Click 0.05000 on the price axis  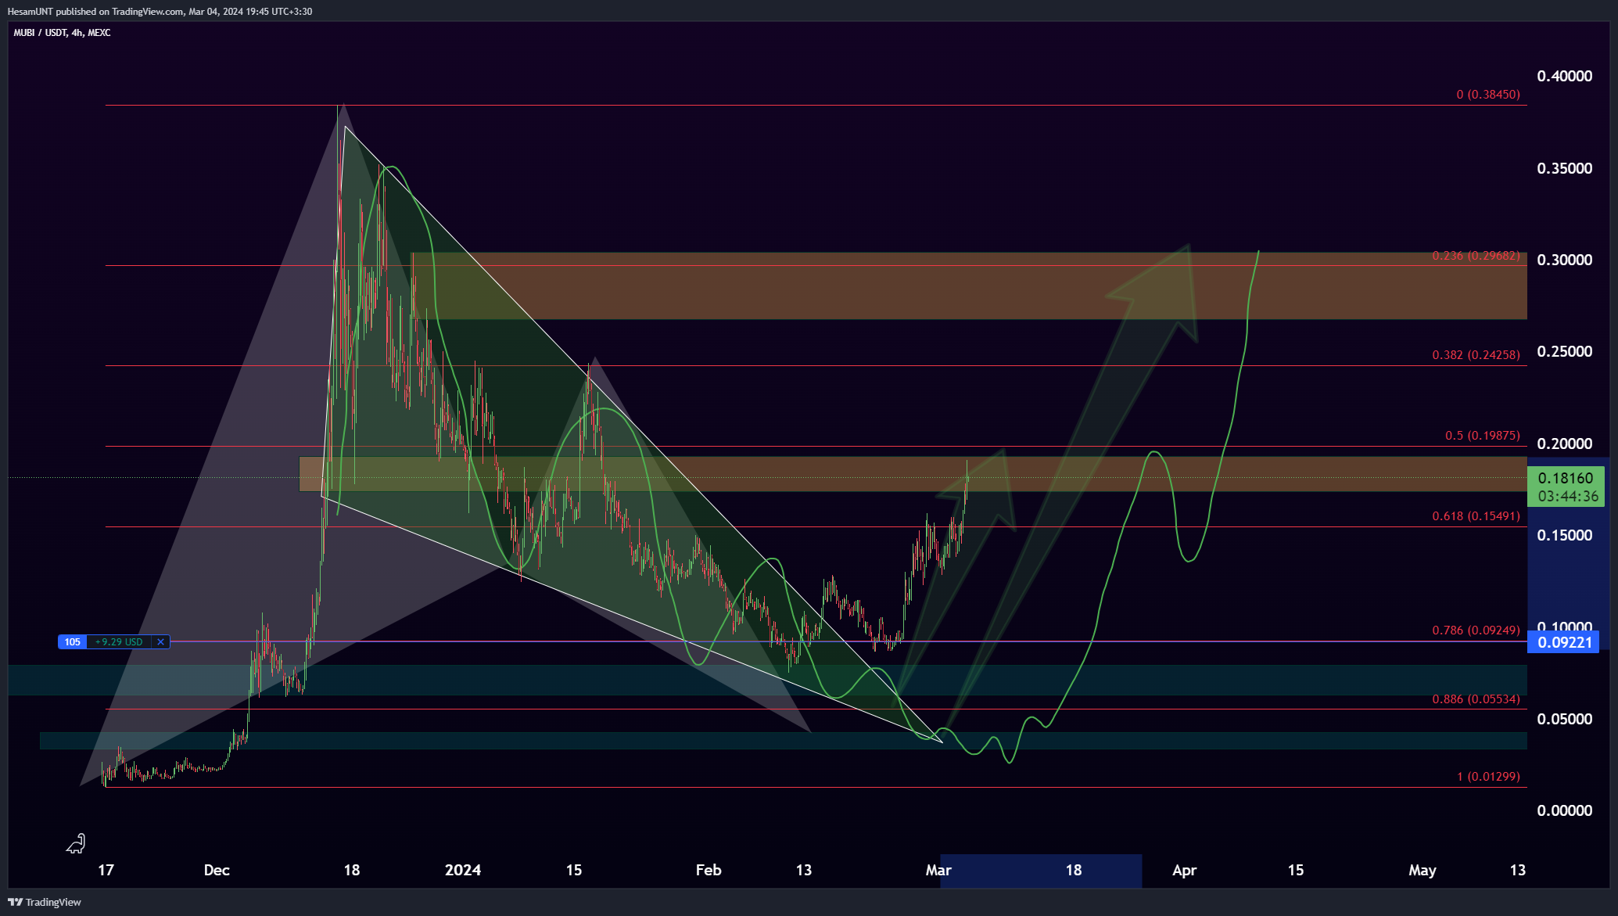click(1564, 719)
